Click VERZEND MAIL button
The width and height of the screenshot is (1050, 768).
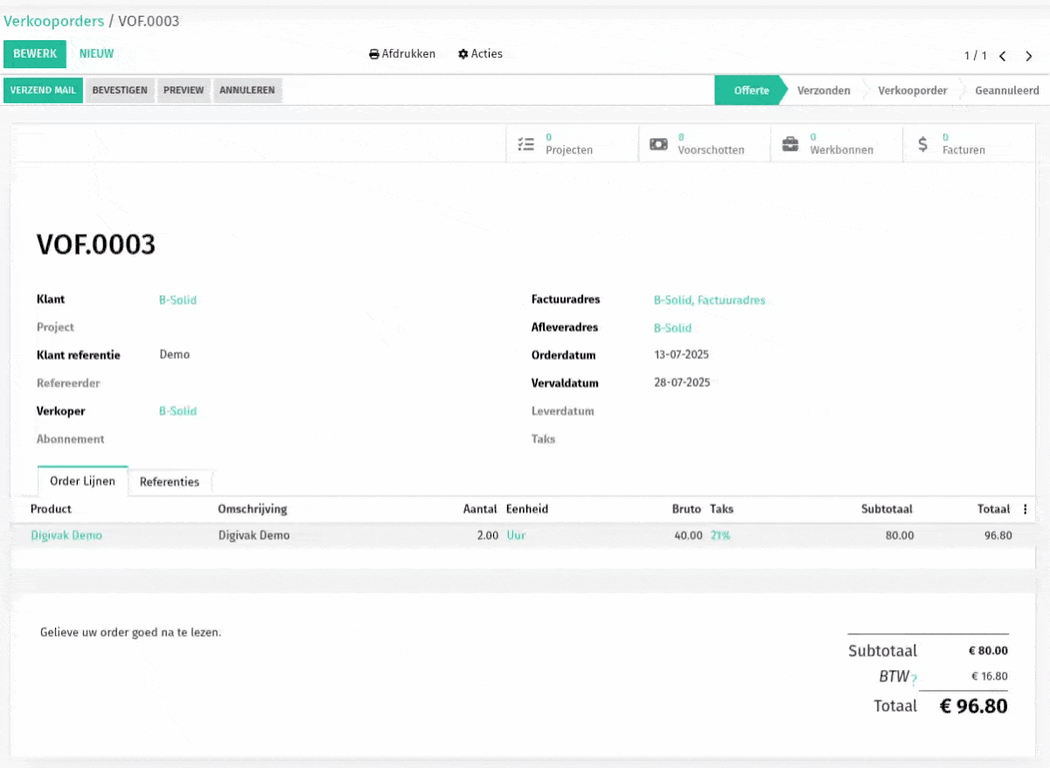pyautogui.click(x=43, y=91)
